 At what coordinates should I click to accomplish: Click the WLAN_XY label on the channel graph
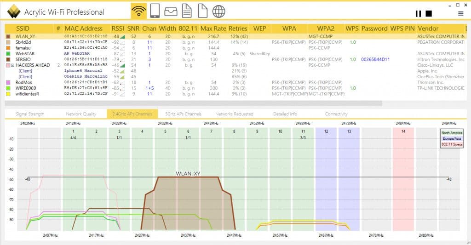188,174
